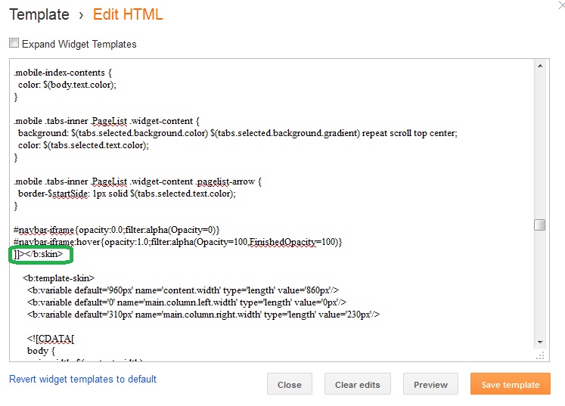Click the <b:template-skin> tag line
565x406 pixels.
[x=59, y=278]
